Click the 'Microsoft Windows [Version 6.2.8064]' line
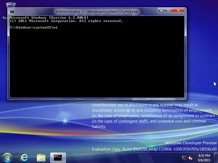218x163 pixels. point(49,18)
